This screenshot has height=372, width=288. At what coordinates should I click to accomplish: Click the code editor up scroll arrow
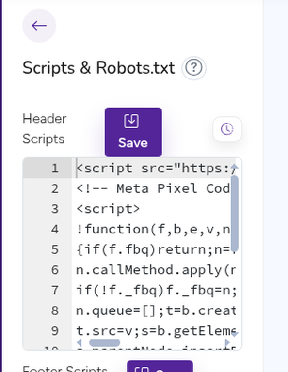[235, 167]
